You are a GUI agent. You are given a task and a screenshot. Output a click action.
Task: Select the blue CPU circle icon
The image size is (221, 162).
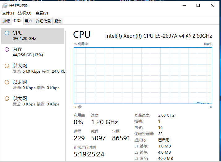click(x=7, y=33)
